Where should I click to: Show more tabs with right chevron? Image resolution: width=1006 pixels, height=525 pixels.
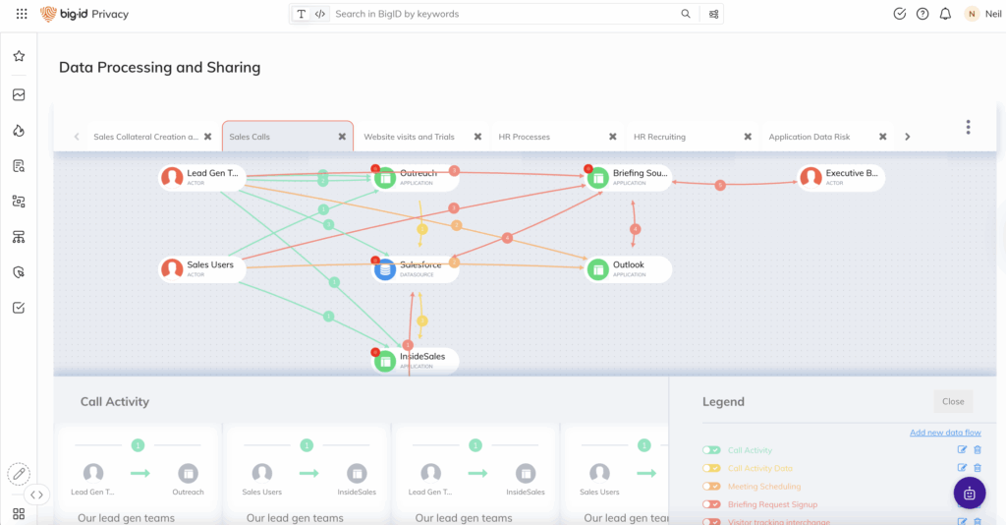coord(907,136)
